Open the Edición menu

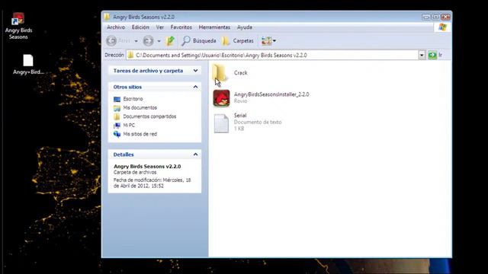coord(140,27)
